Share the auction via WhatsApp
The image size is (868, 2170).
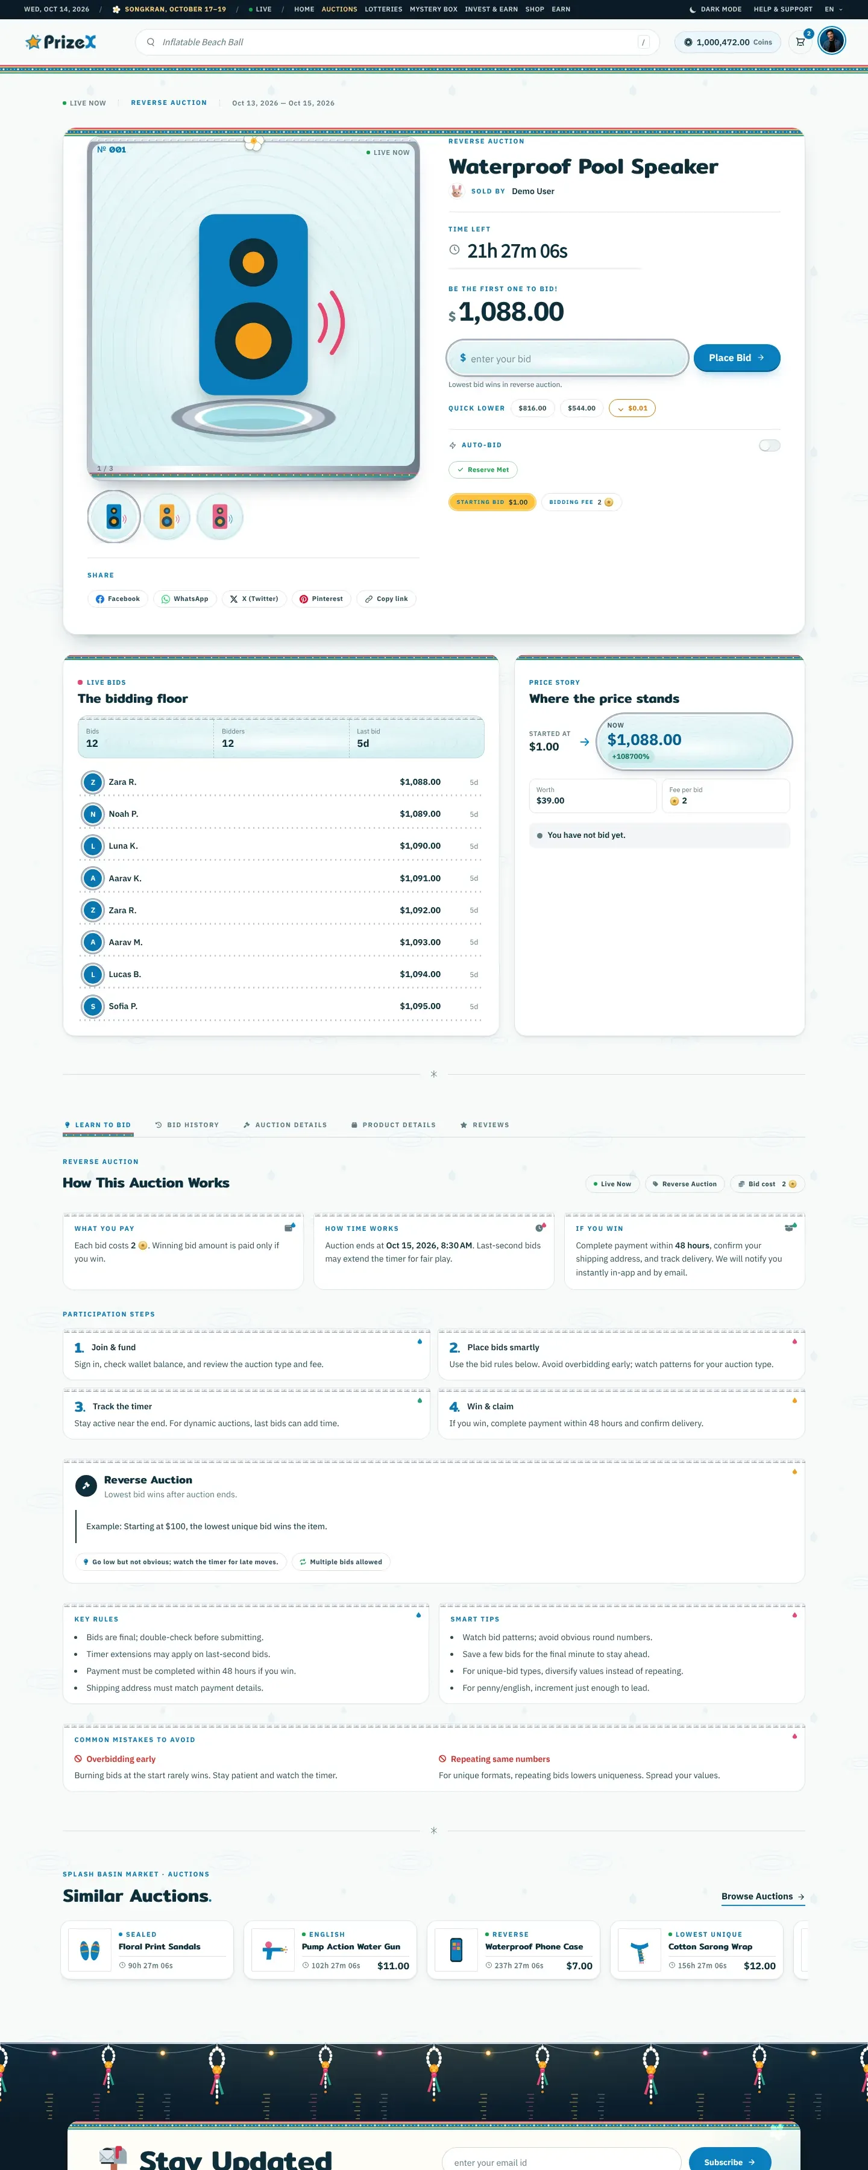(x=184, y=599)
